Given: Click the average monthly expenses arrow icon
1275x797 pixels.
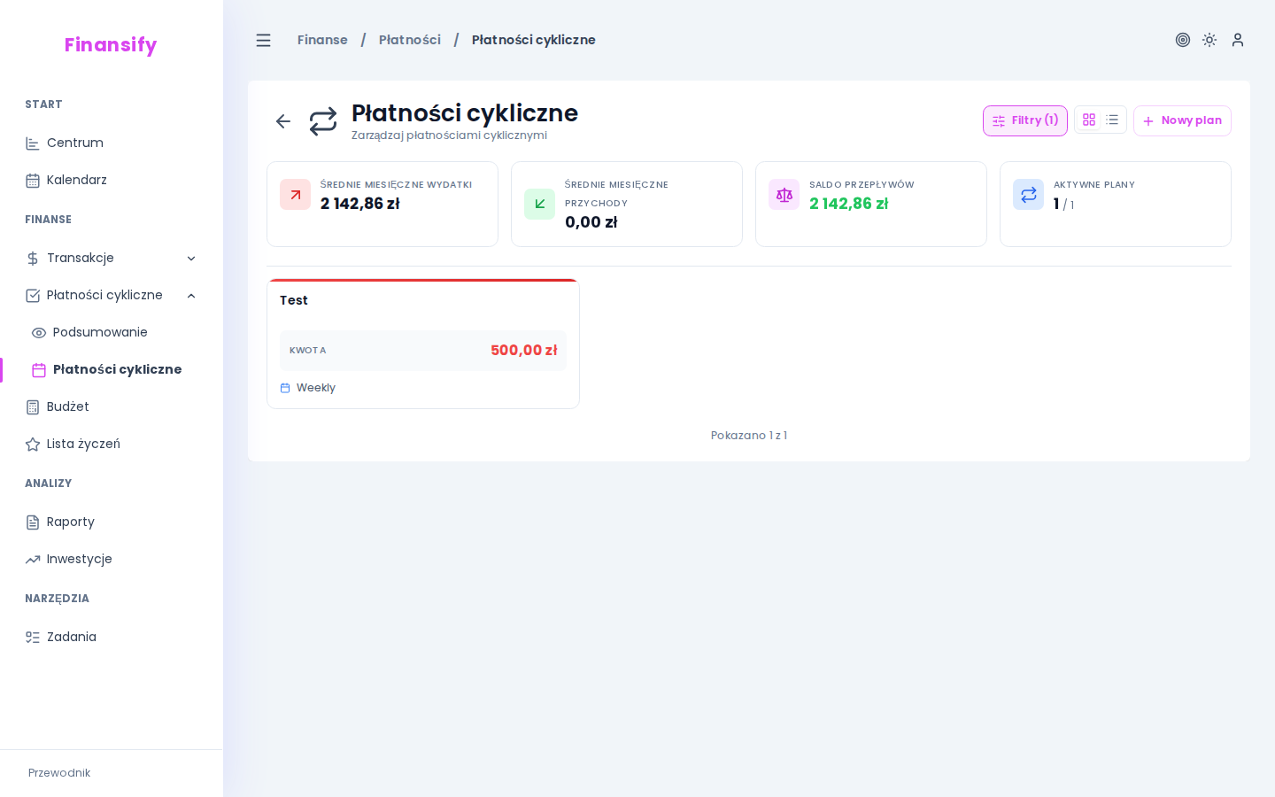Looking at the screenshot, I should pyautogui.click(x=295, y=195).
